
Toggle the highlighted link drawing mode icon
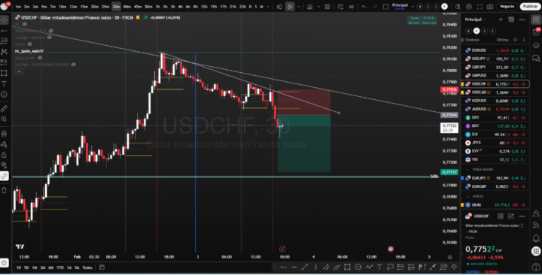5,176
